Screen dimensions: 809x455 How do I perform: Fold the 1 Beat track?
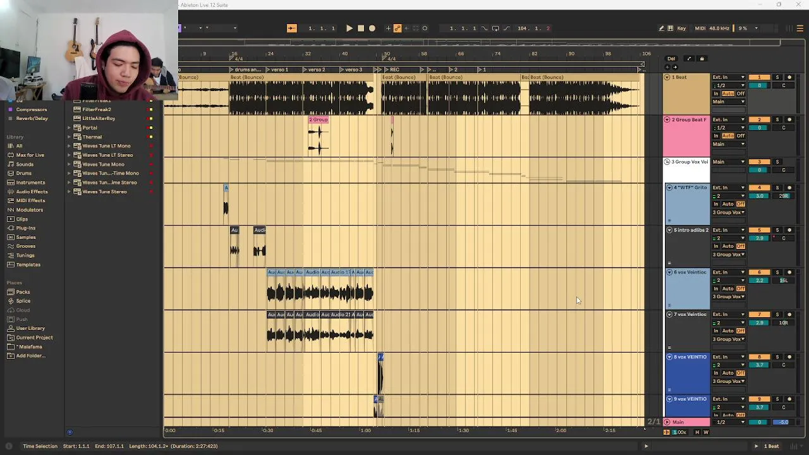tap(667, 77)
